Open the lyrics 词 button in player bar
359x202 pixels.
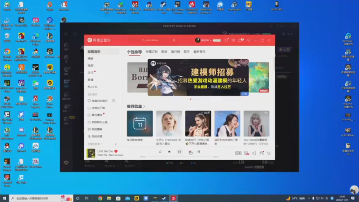pos(198,152)
